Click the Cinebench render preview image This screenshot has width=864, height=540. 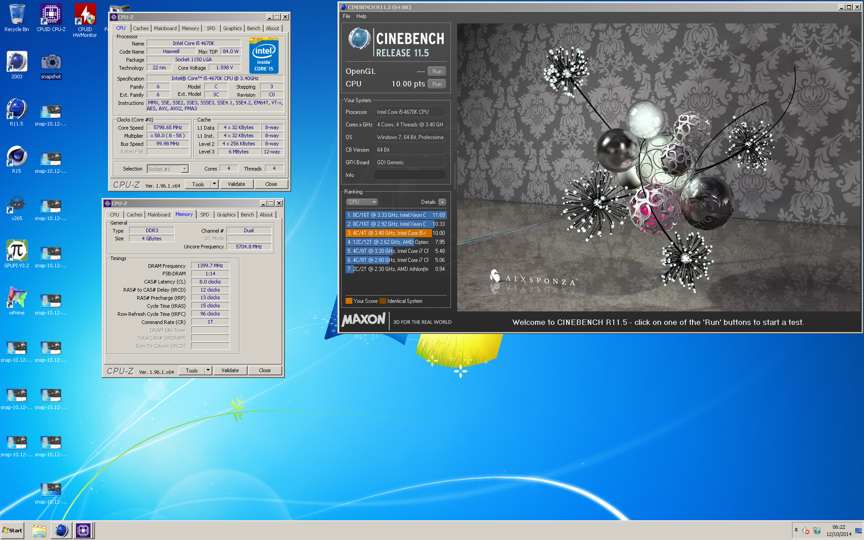pyautogui.click(x=659, y=167)
